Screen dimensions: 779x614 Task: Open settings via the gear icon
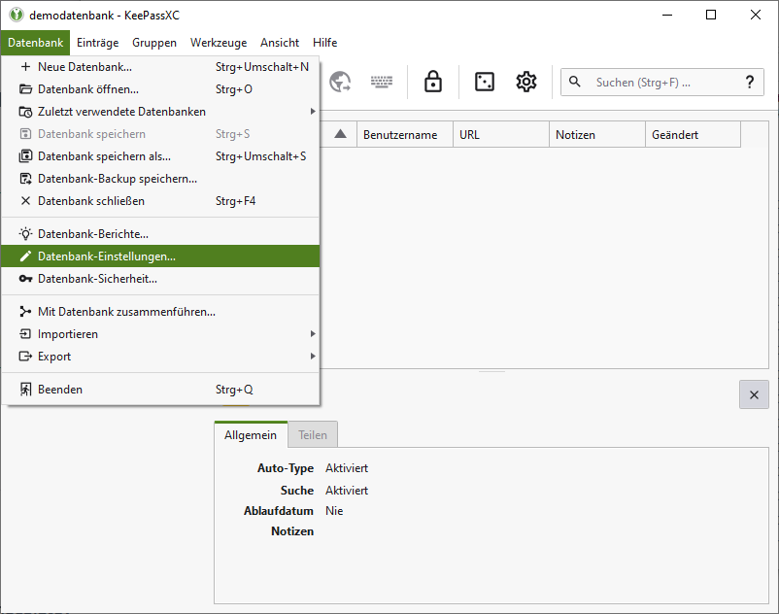pyautogui.click(x=526, y=83)
